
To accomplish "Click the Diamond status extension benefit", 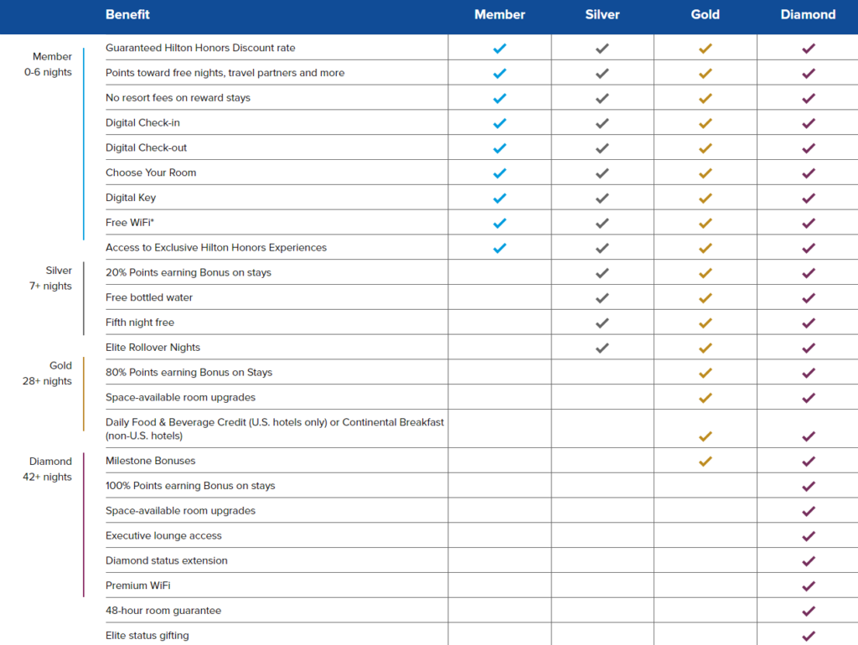I will [x=167, y=560].
